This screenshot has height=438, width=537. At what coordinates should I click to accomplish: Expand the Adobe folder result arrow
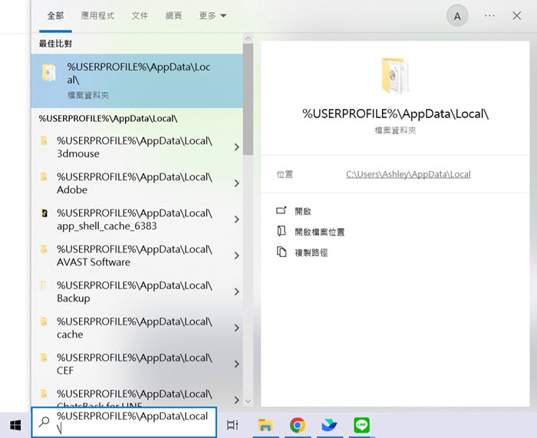[236, 183]
